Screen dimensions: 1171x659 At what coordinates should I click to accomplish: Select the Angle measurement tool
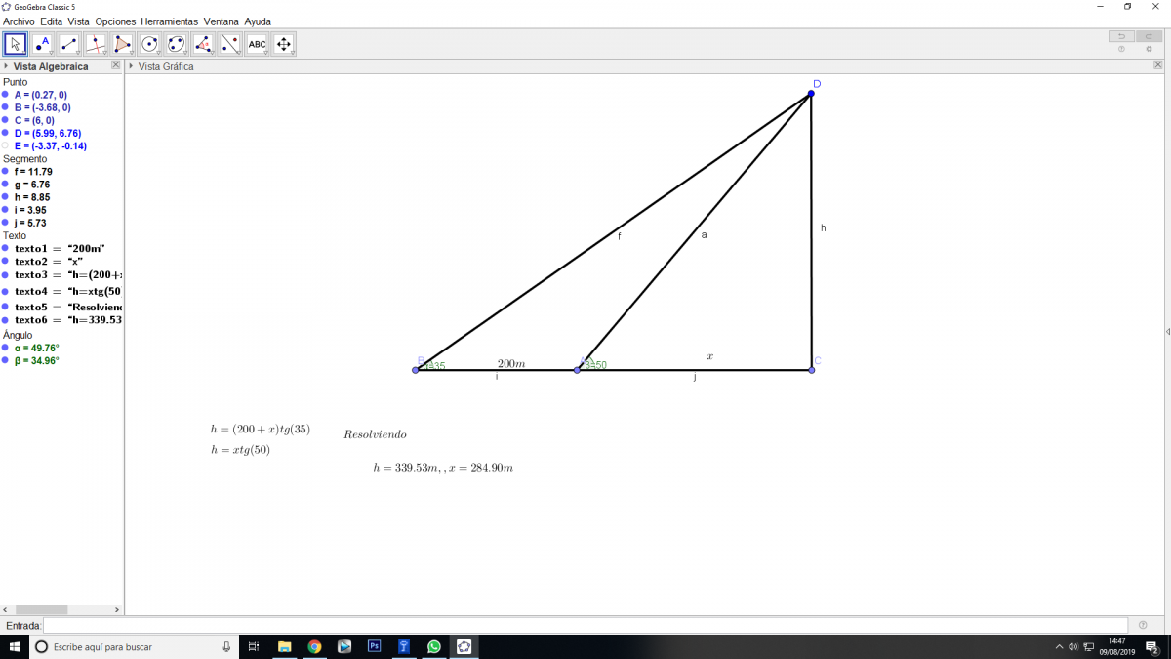pos(203,44)
